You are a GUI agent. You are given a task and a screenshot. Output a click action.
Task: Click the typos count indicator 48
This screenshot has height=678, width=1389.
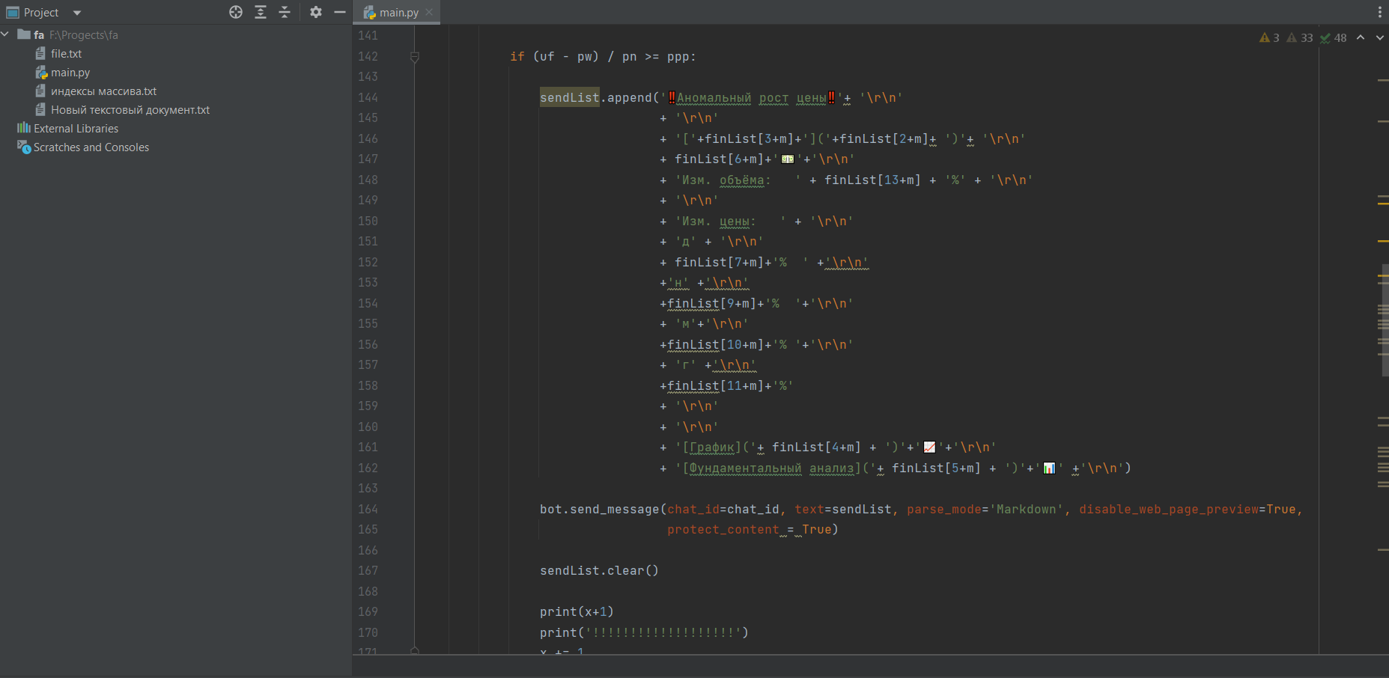click(1334, 38)
